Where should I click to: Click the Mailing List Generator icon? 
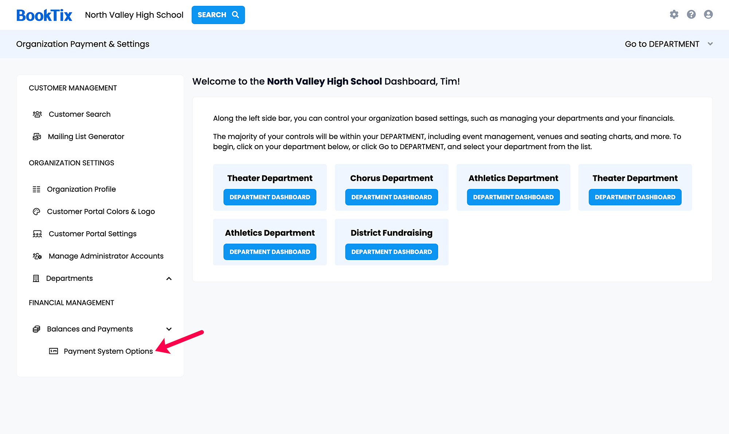click(x=37, y=136)
